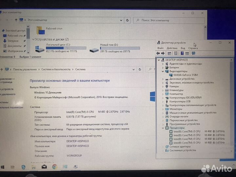Open File Explorer from taskbar
The height and width of the screenshot is (177, 236).
click(33, 167)
